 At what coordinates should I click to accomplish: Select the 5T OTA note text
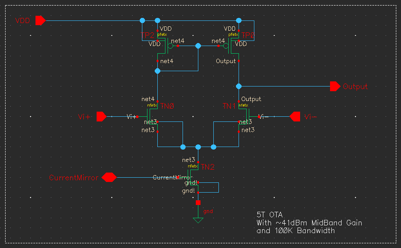[270, 215]
